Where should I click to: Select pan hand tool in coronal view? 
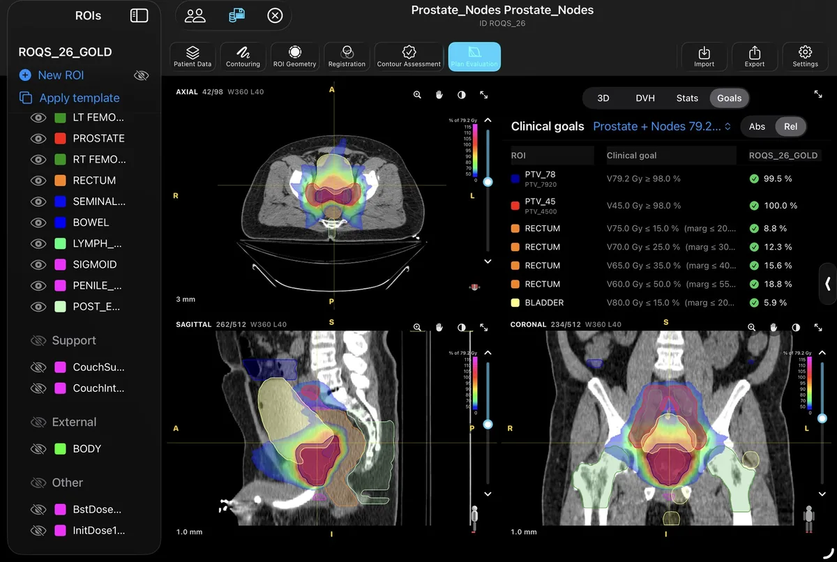click(x=774, y=327)
